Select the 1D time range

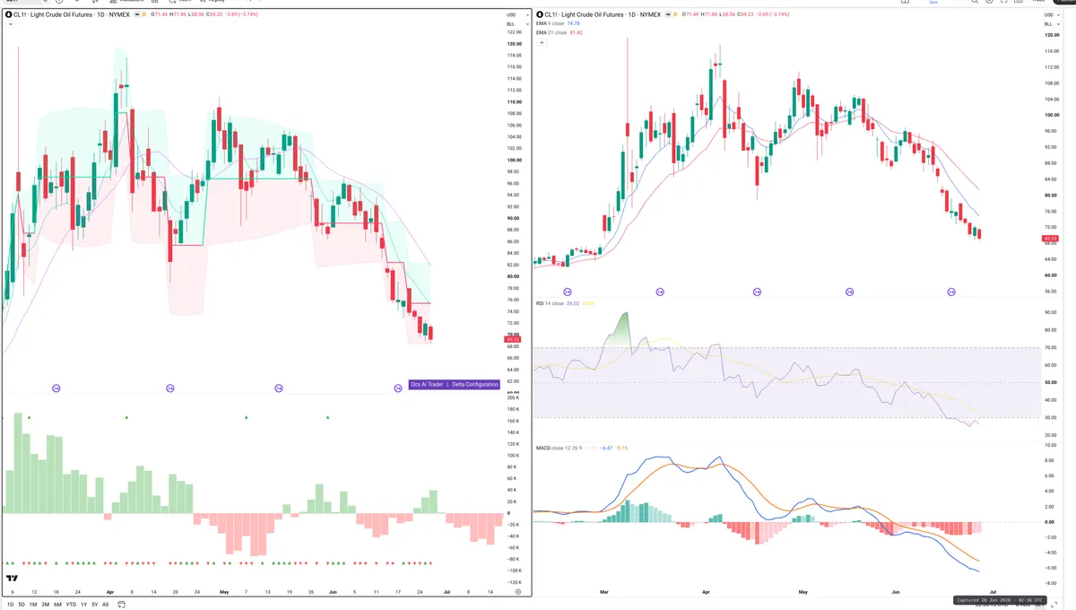coord(11,605)
